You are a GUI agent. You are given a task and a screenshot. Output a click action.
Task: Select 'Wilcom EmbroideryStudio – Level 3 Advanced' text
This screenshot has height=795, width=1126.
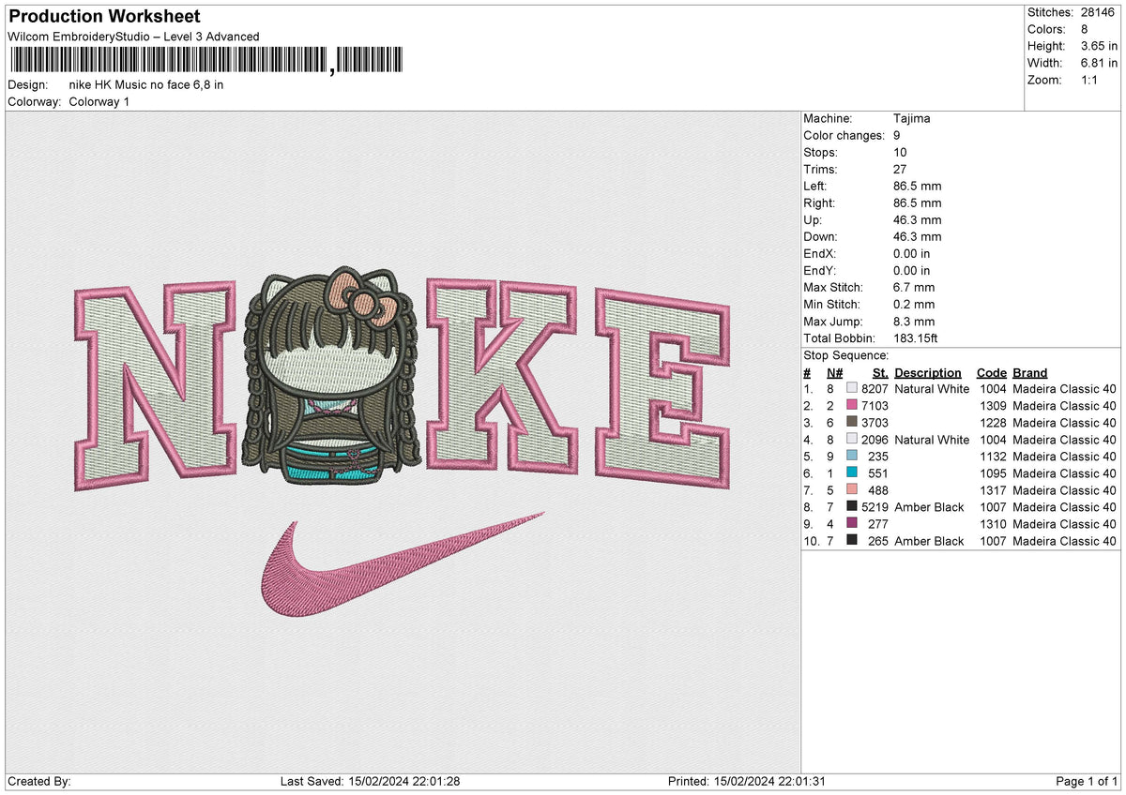[133, 37]
